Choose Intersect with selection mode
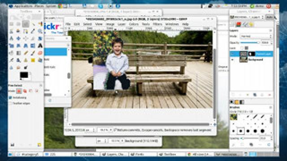Screen dimensions: 287x161 coord(37,91)
